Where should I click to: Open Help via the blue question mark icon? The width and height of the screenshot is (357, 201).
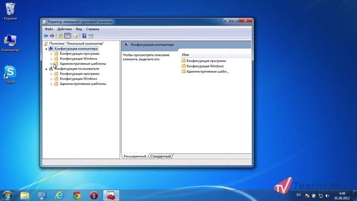coord(84,36)
